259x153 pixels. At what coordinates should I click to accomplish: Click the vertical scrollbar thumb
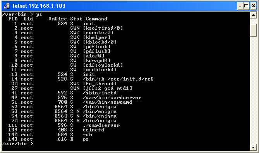pos(253,30)
